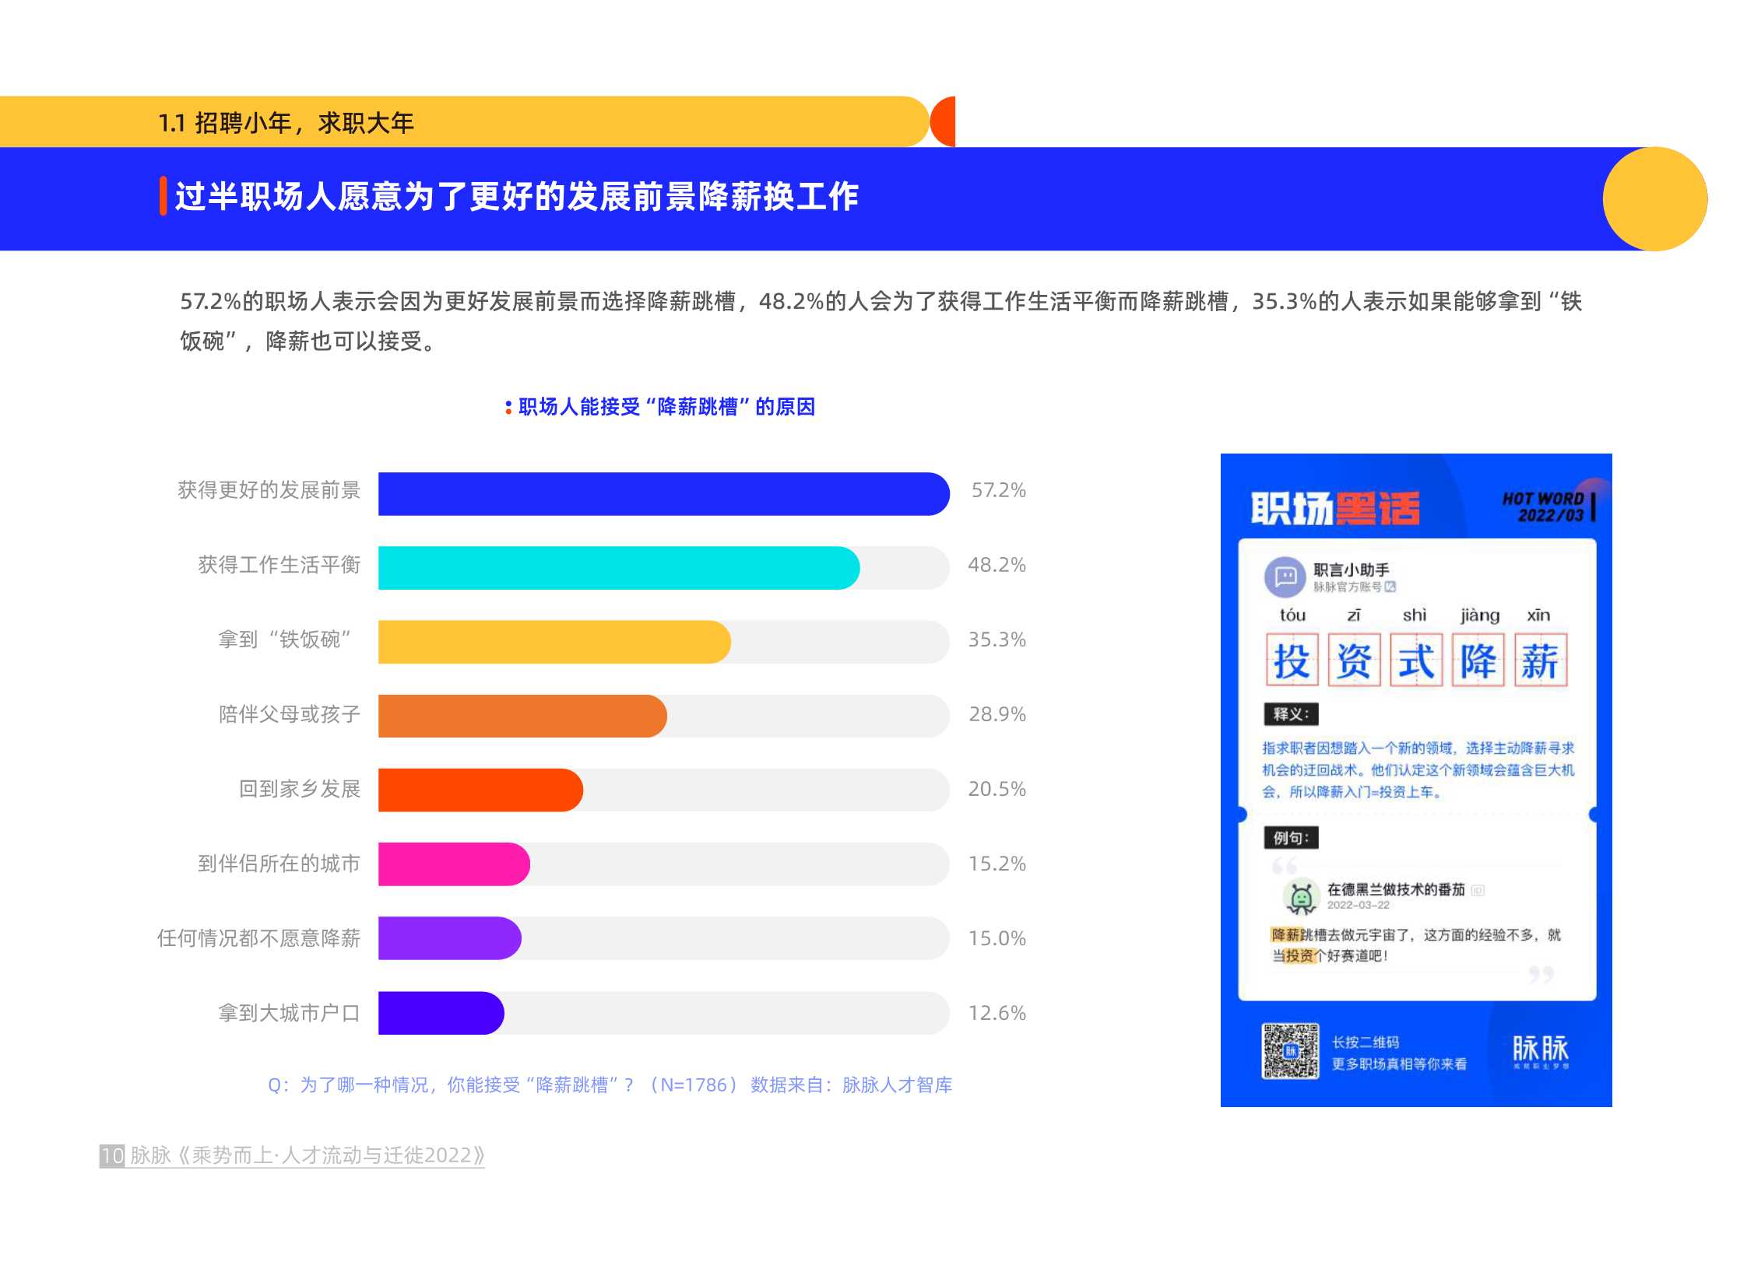The image size is (1747, 1286).
Task: Click the 更多职场真相等你来看 caption
Action: coord(1399,1064)
